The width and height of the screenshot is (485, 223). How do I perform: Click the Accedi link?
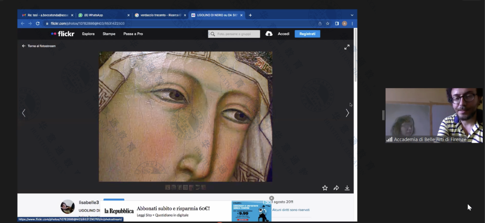[x=283, y=34]
